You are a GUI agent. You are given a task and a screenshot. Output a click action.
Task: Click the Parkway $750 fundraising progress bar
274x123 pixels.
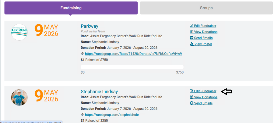tap(132, 67)
